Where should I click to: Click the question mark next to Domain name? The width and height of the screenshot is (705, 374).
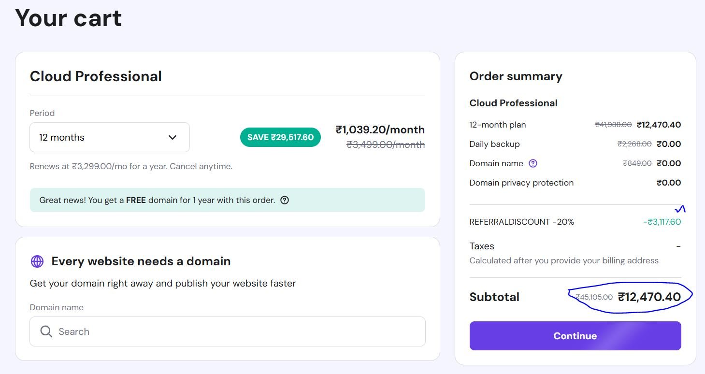533,163
